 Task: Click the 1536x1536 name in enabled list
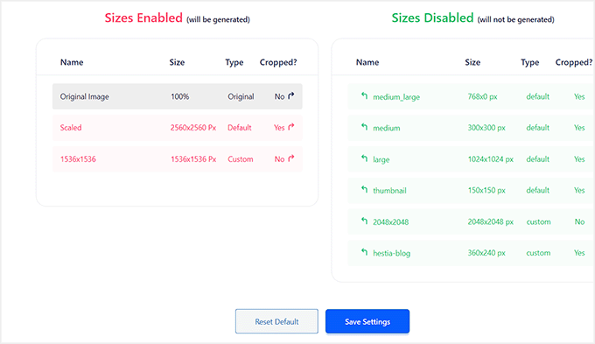[x=78, y=159]
